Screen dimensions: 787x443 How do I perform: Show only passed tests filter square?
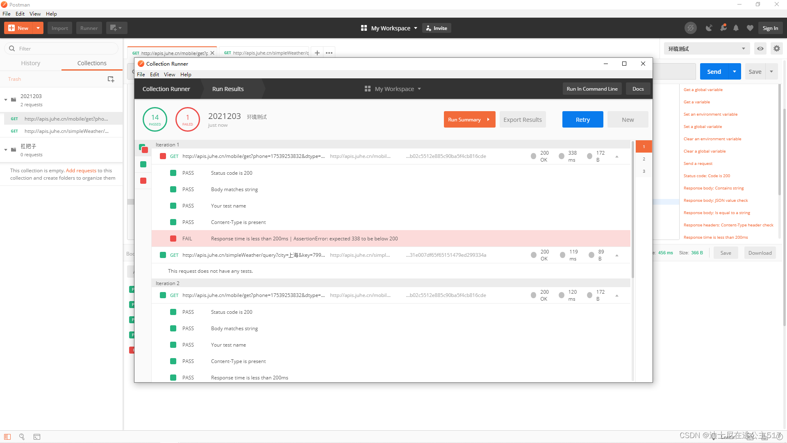143,164
